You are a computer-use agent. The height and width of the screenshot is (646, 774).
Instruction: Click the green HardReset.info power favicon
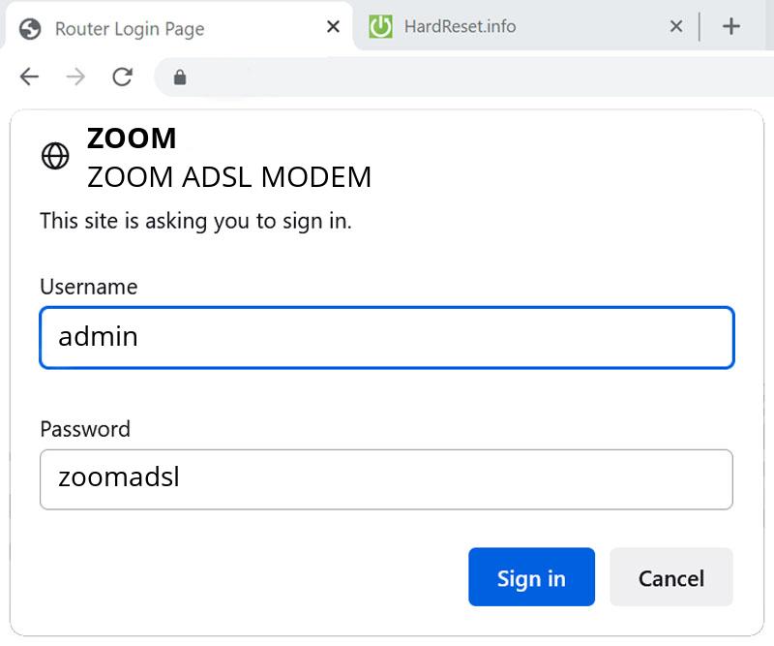tap(381, 27)
